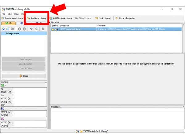Click the filter funnel icon
The image size is (185, 139).
31,29
